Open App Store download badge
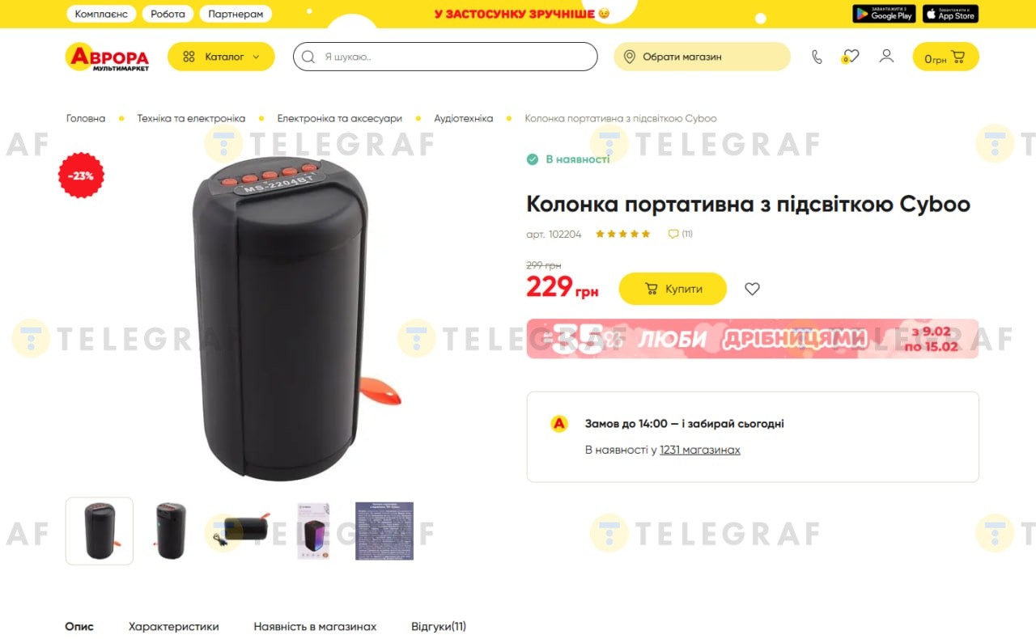Image resolution: width=1036 pixels, height=639 pixels. [950, 14]
